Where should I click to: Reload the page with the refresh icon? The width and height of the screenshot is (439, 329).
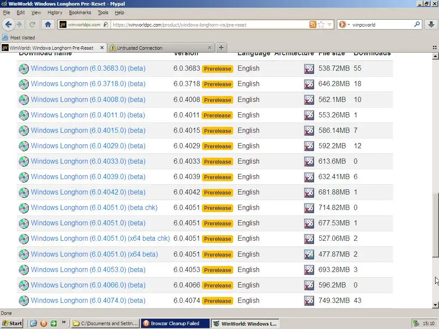[33, 24]
